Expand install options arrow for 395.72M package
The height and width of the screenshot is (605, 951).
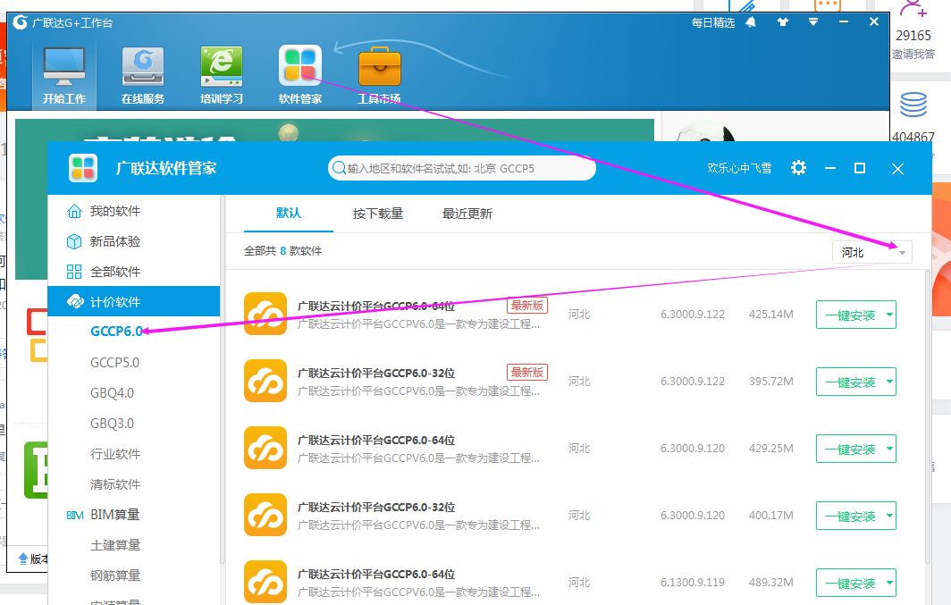point(889,382)
